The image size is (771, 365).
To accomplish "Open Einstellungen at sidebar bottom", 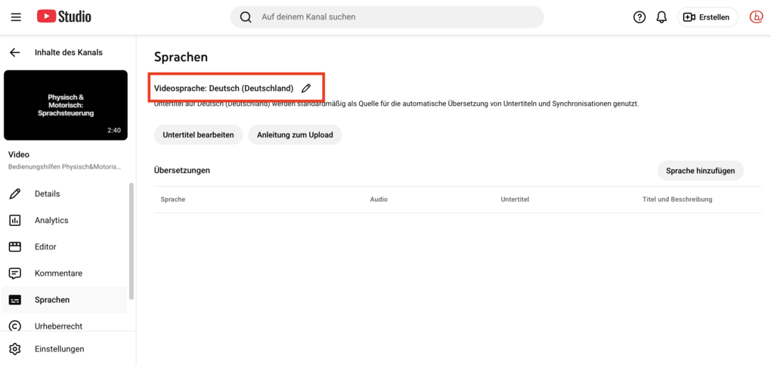I will point(59,349).
